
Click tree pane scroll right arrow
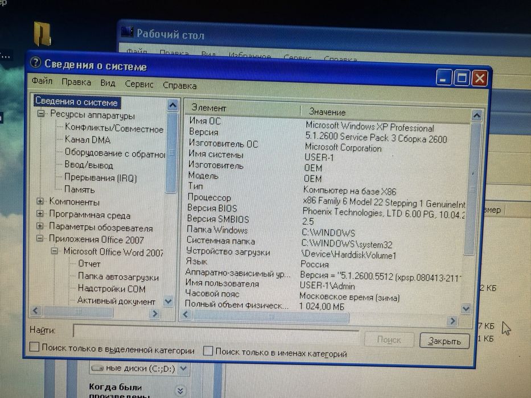(x=154, y=313)
